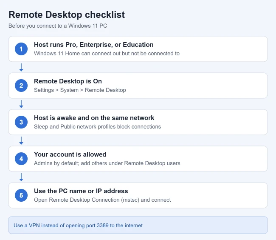The image size is (276, 240).
Task: Click 'Your account is allowed' title
Action: pyautogui.click(x=70, y=154)
